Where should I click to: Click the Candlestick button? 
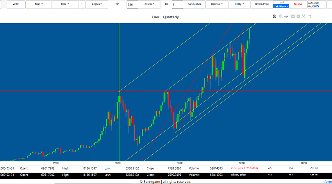pos(195,4)
